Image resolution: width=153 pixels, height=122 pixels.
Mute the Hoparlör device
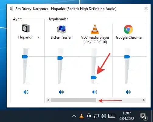(26, 92)
